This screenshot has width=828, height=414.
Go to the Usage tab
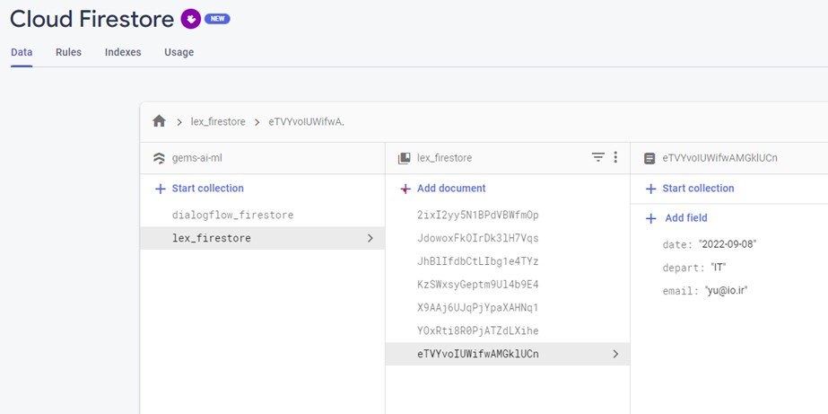pos(179,52)
